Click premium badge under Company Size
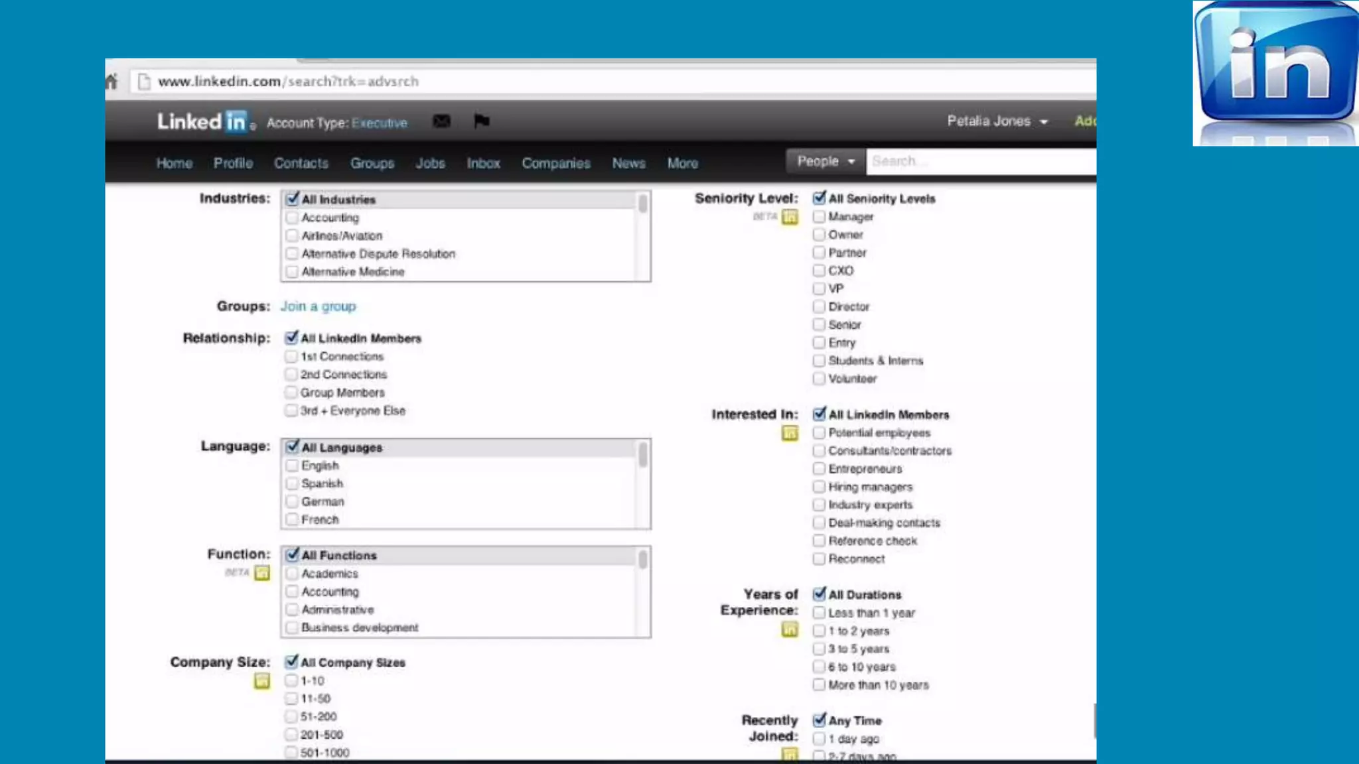 click(262, 681)
